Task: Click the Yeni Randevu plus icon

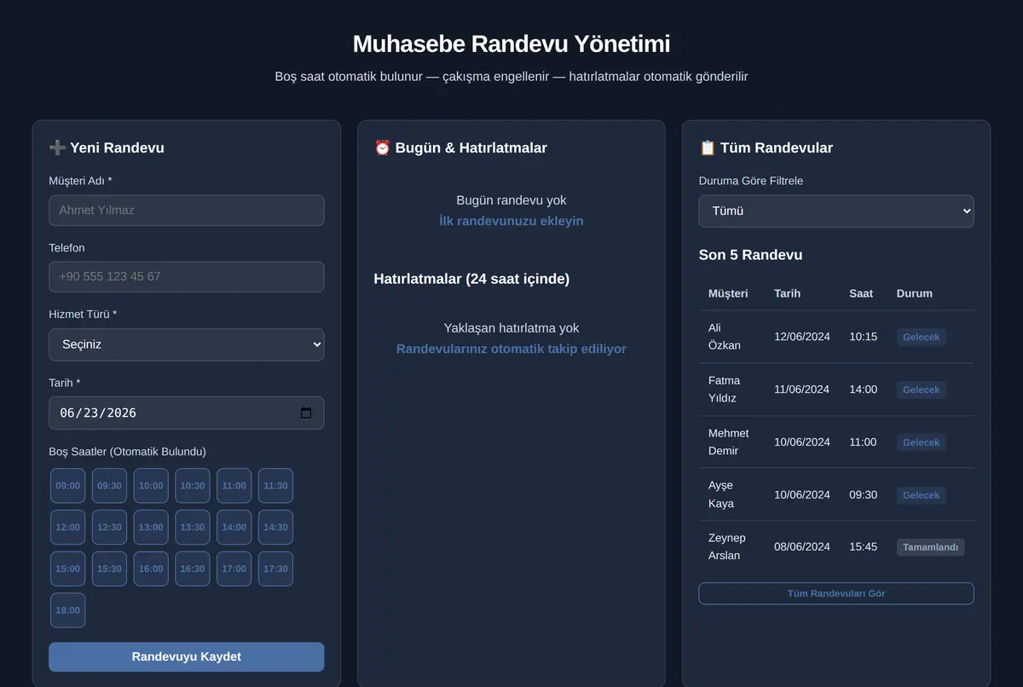Action: tap(57, 147)
